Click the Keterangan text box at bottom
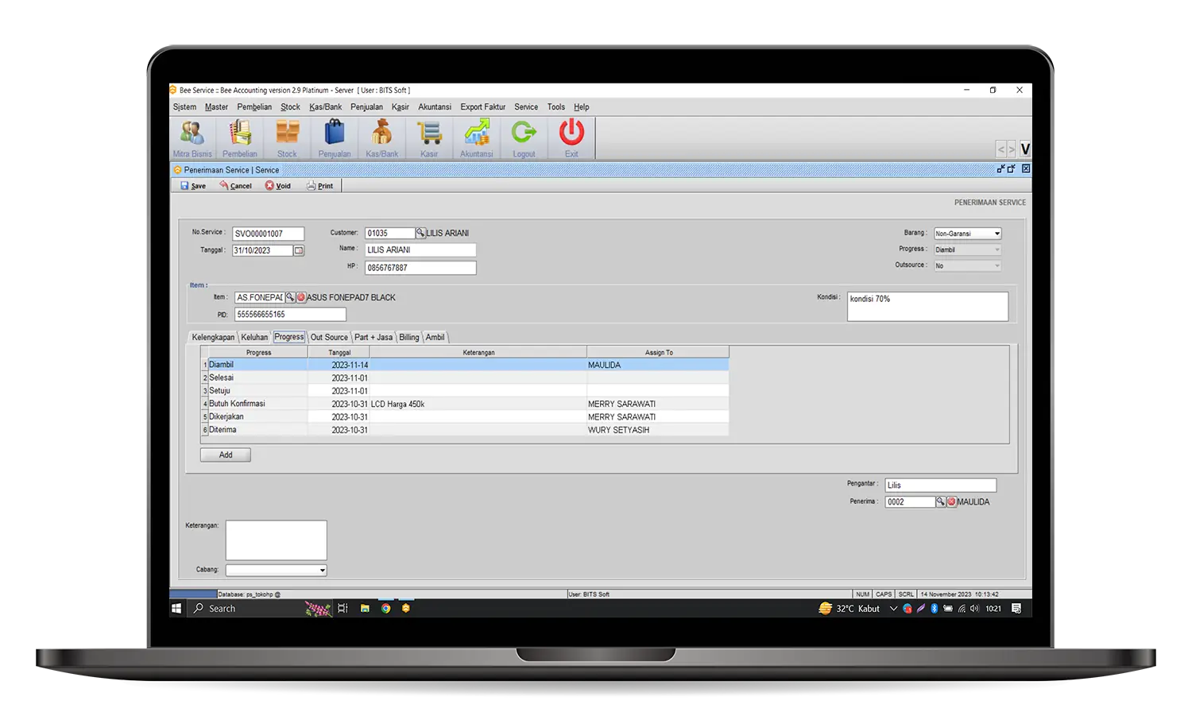The width and height of the screenshot is (1192, 720). click(276, 540)
